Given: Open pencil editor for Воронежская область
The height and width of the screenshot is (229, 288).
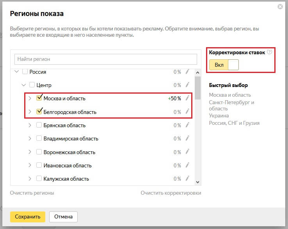Looking at the screenshot, I should 187,152.
